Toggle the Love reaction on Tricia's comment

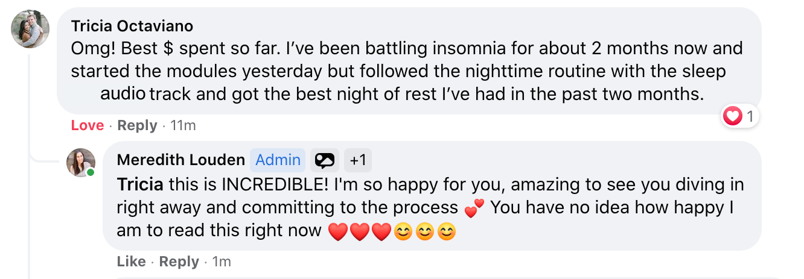[88, 125]
